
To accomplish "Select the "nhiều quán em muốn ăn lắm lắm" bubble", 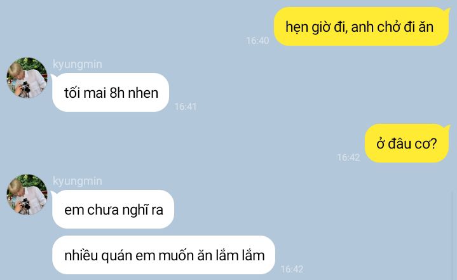I will 163,255.
